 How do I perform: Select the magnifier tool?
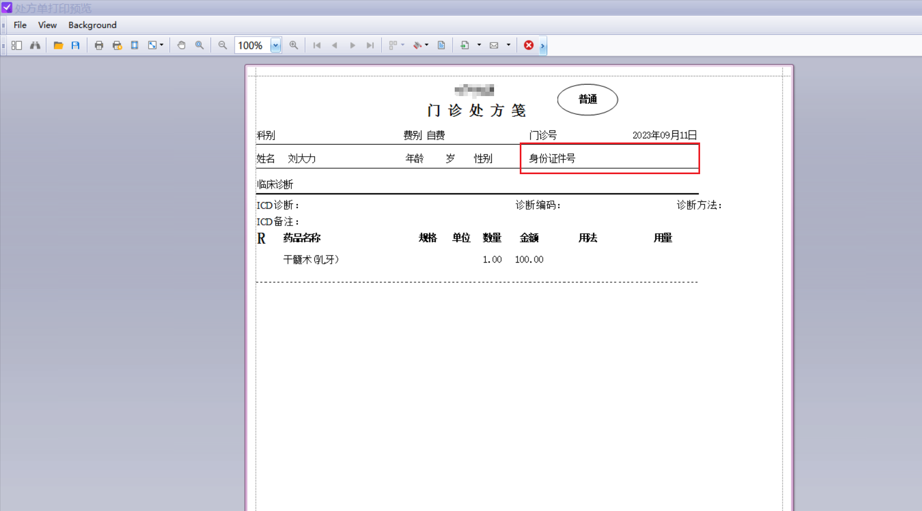click(199, 45)
